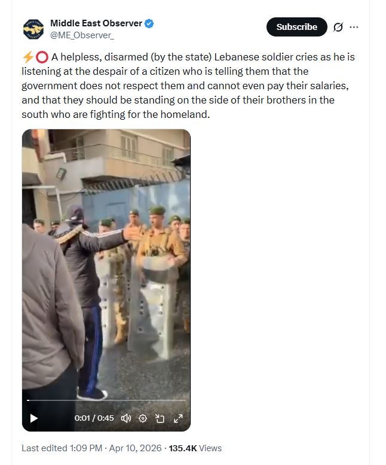The width and height of the screenshot is (386, 465).
Task: Mute the video with speaker icon
Action: pyautogui.click(x=126, y=418)
